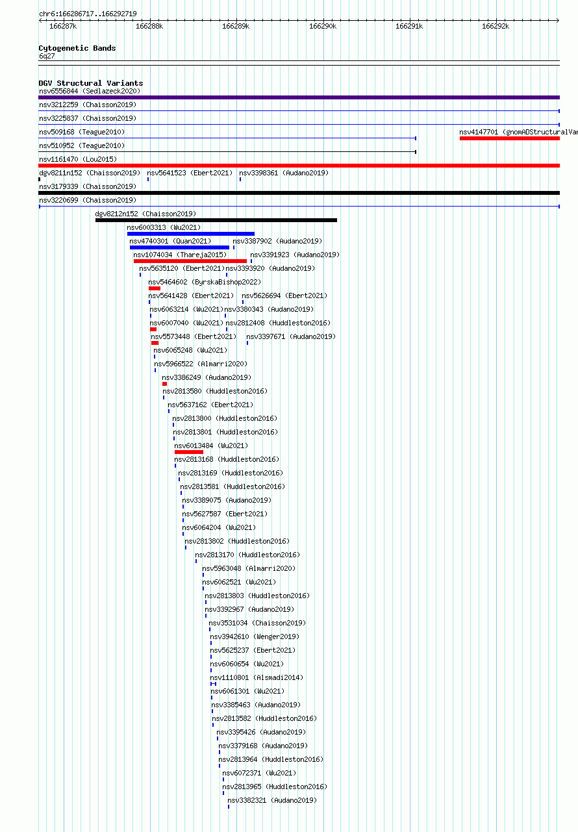Click nsv3380343 (Audano2019) label
This screenshot has width=578, height=832.
tap(270, 309)
